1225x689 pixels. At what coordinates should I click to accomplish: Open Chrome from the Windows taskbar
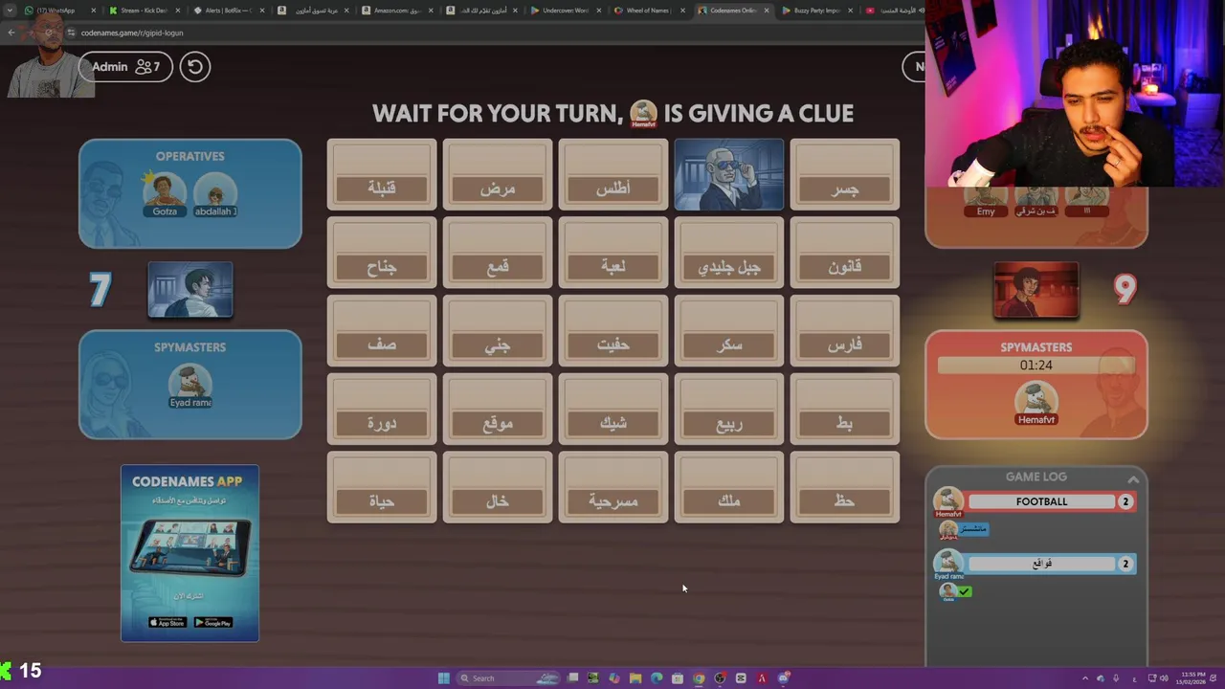coord(699,678)
